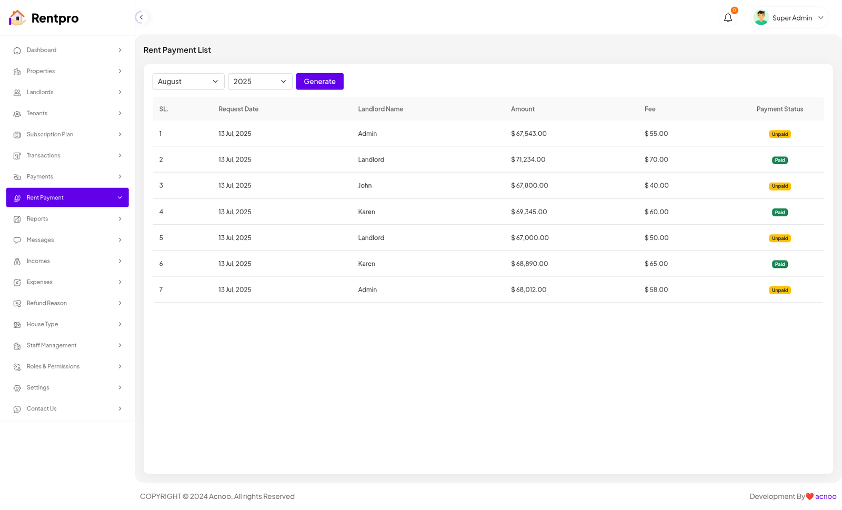Click the Super Admin avatar picture
This screenshot has height=510, width=842.
(x=760, y=18)
